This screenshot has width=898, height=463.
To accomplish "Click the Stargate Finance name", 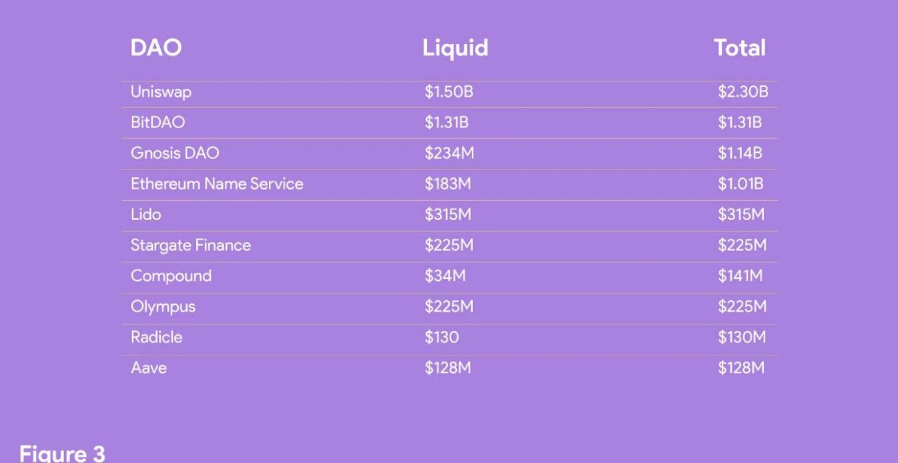I will [191, 246].
